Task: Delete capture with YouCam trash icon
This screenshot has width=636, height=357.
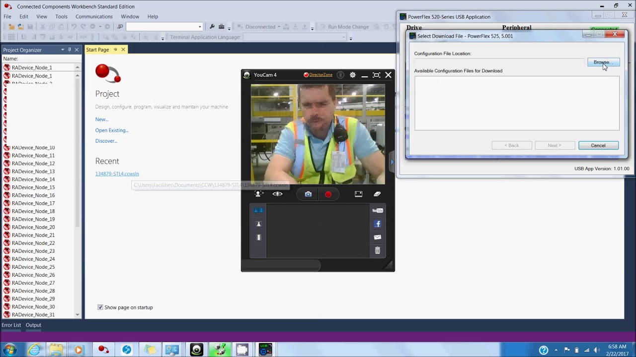Action: tap(378, 250)
